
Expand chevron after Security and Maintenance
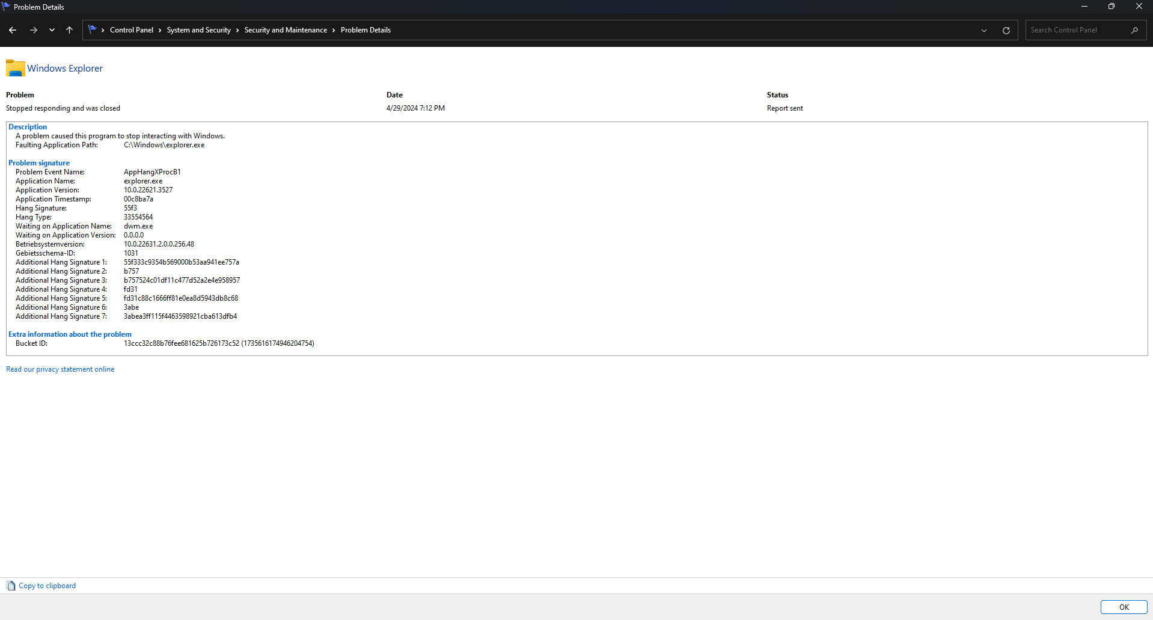coord(334,30)
